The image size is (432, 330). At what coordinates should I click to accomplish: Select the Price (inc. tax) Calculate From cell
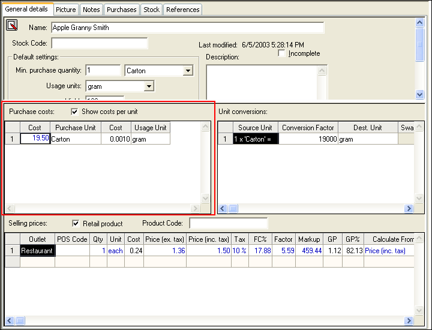[389, 251]
